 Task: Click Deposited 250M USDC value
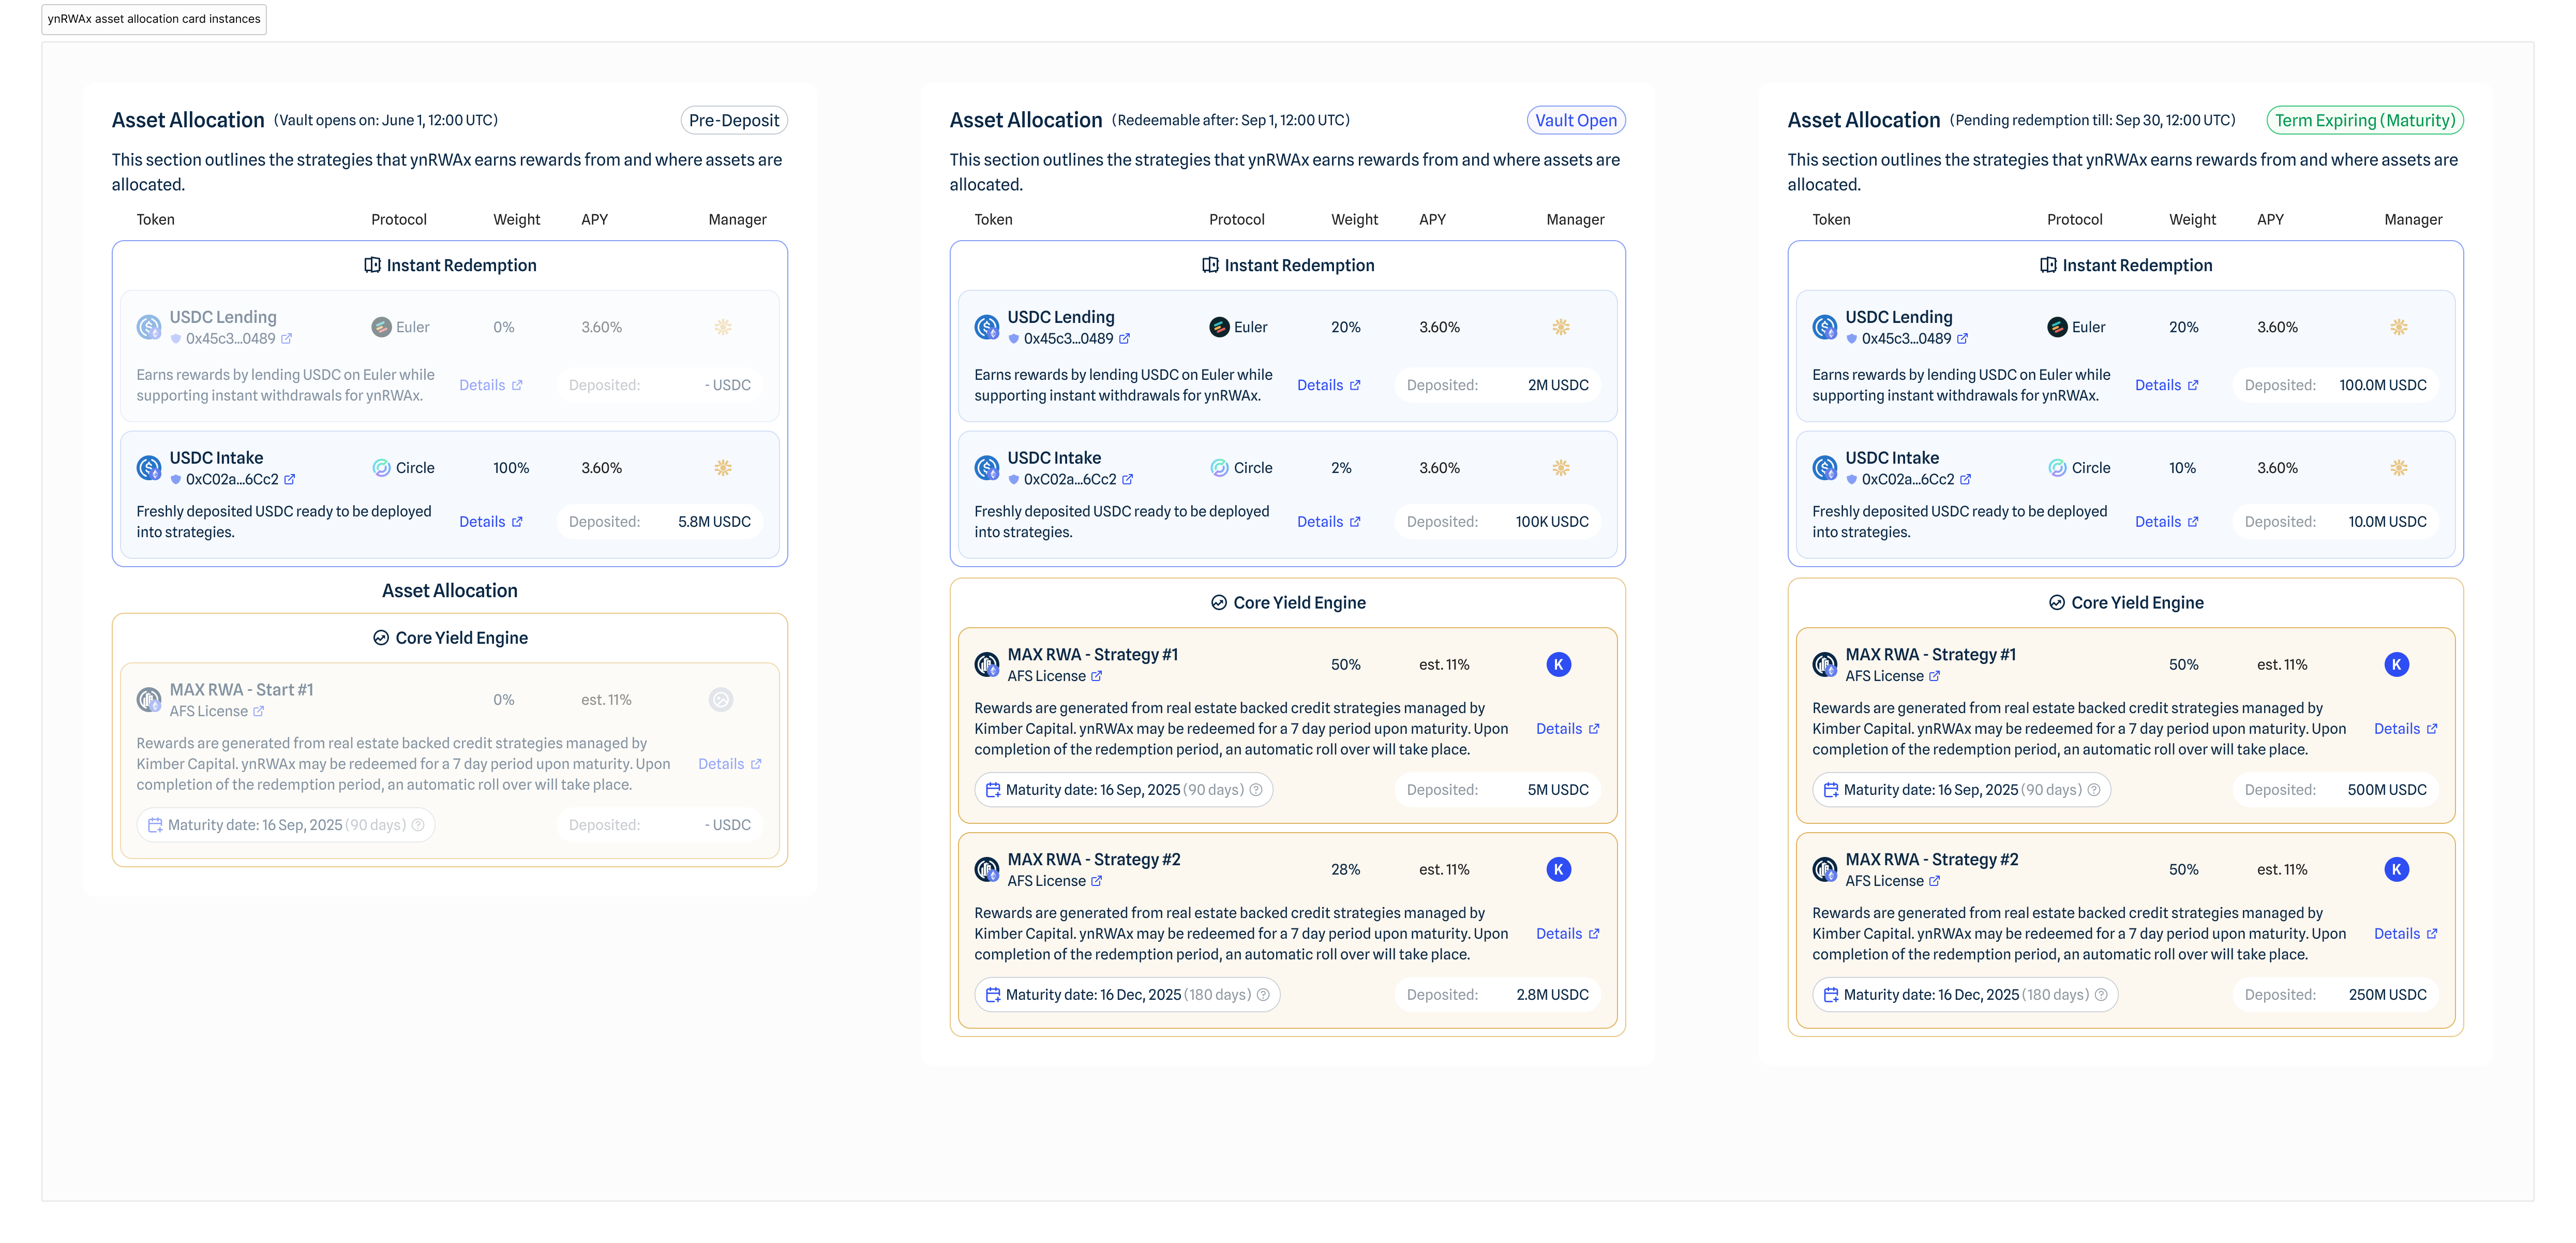2387,996
